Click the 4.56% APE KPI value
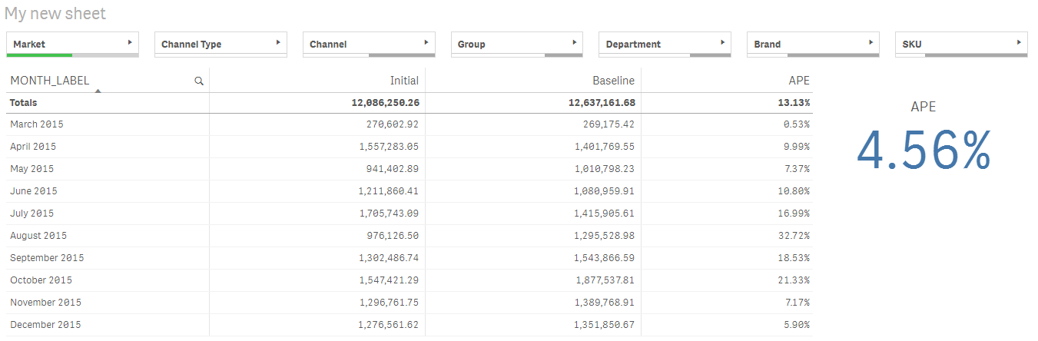Screen dimensions: 1038x341 coord(923,151)
